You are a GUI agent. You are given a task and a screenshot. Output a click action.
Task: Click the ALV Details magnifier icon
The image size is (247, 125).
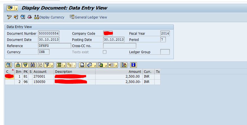[8, 65]
